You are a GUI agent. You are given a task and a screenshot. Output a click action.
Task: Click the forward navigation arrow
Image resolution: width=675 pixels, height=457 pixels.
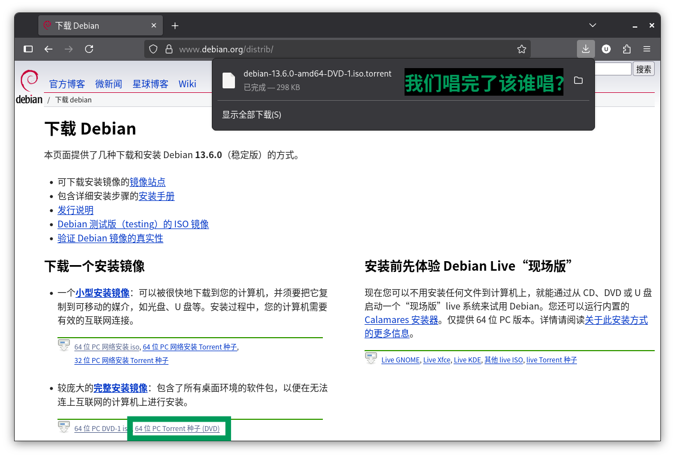(x=68, y=49)
